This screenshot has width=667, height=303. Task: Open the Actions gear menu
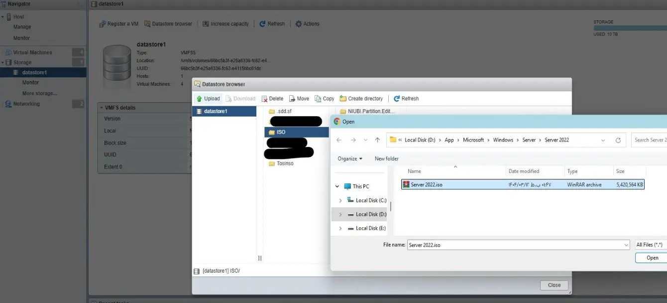click(x=307, y=24)
